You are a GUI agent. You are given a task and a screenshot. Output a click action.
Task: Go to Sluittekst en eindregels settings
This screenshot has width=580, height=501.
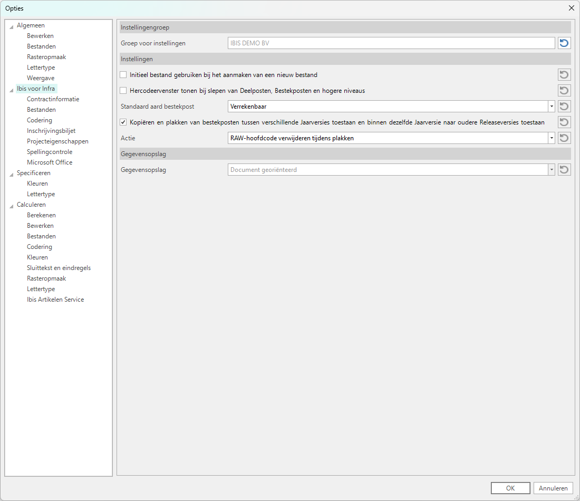[x=59, y=268]
